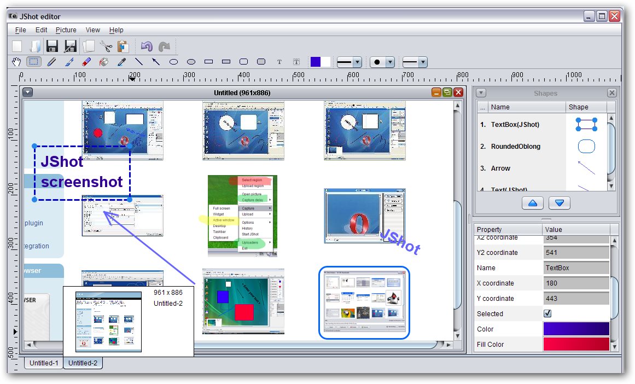Click the X coordinate value 180
The width and height of the screenshot is (635, 384).
point(576,283)
